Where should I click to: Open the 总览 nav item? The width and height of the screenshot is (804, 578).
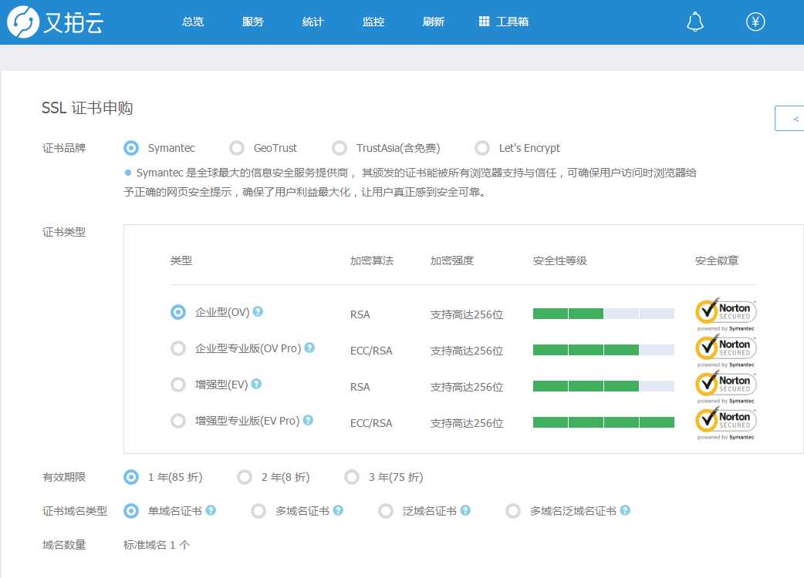click(193, 22)
